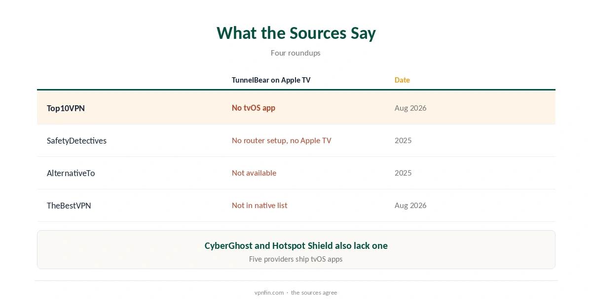This screenshot has width=592, height=302.
Task: Click the 'Not in native list' cell
Action: (259, 205)
